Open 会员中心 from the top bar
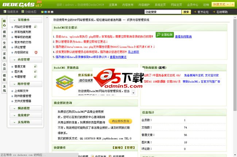237x157 pixels. 193,5
